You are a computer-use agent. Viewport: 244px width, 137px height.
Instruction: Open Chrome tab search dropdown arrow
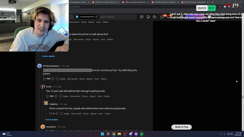(224, 2)
